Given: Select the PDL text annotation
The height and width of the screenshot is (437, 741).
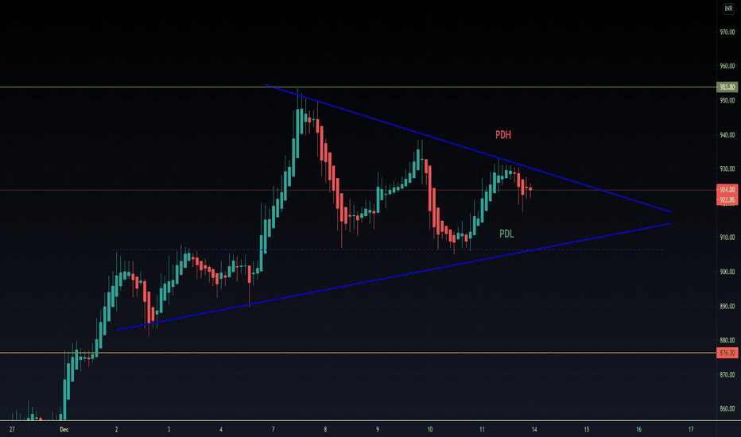Looking at the screenshot, I should (x=506, y=234).
